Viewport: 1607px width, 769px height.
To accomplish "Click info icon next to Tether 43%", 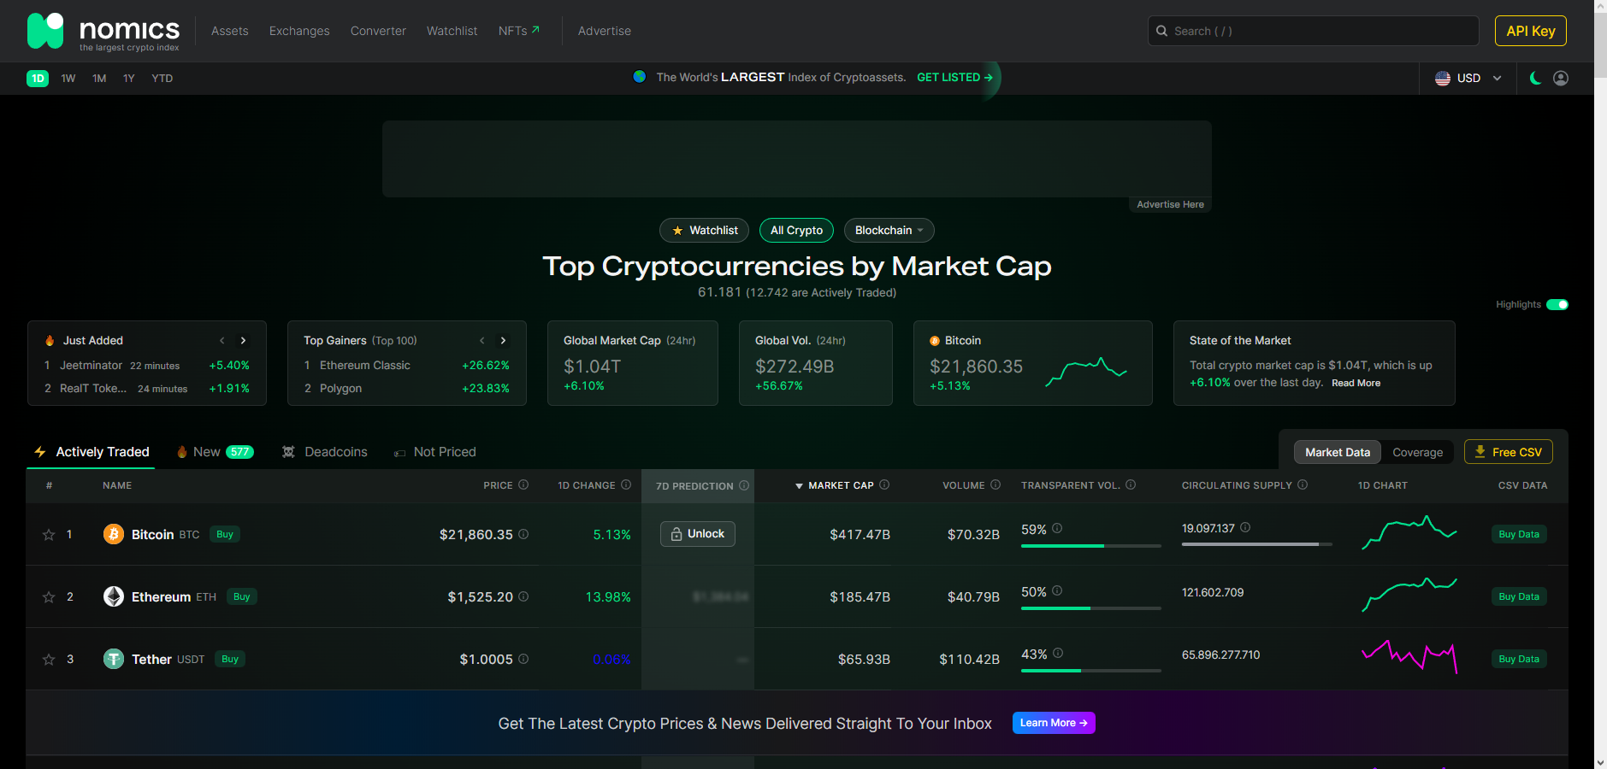I will (x=1058, y=653).
